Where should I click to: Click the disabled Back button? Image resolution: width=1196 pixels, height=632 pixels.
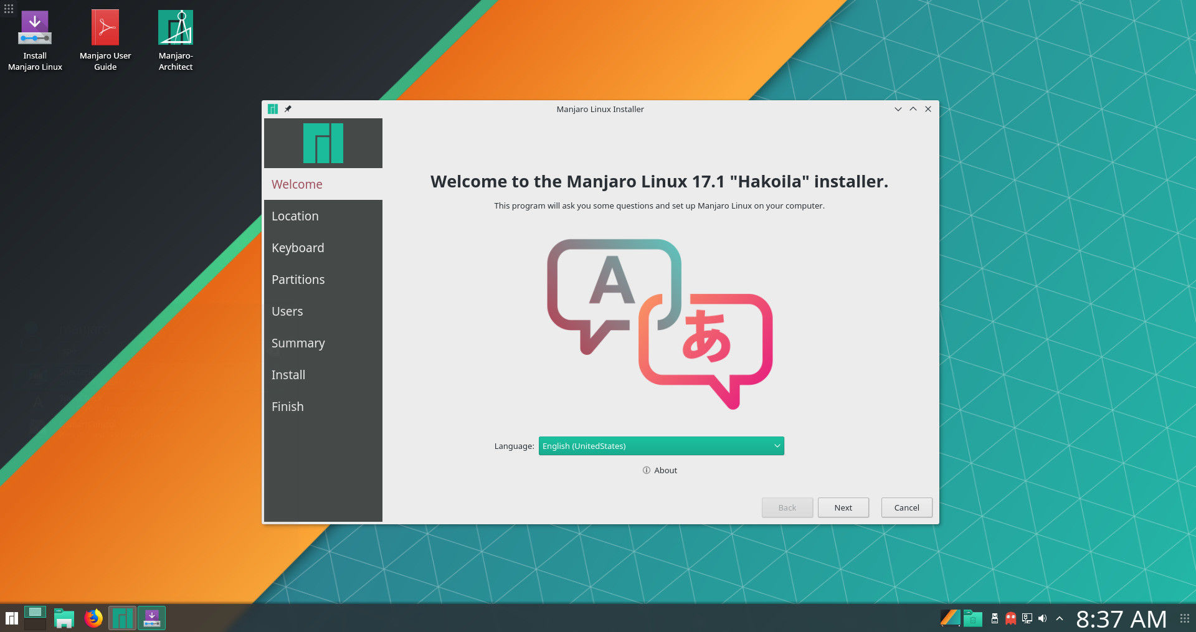click(787, 507)
